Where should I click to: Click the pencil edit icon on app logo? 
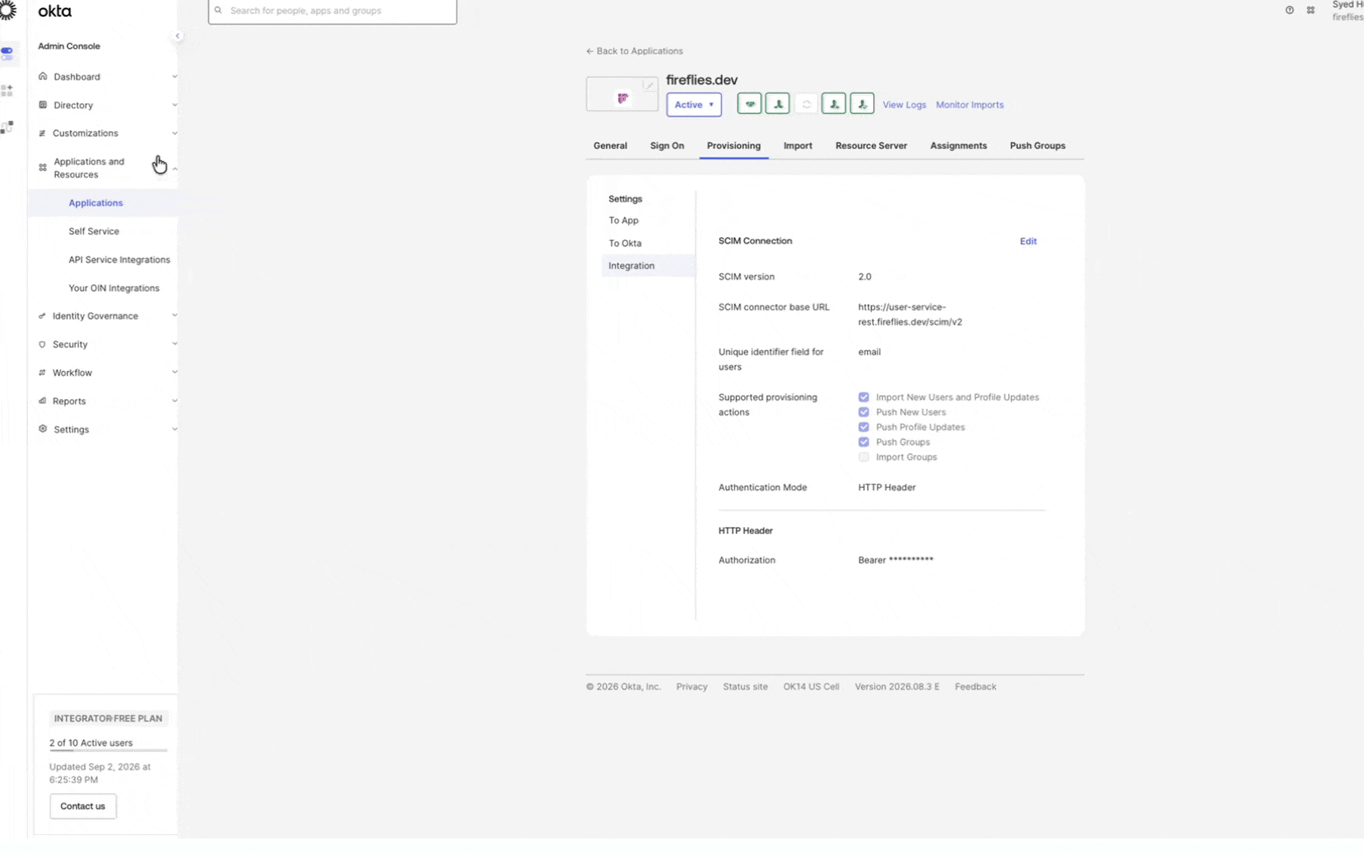coord(649,85)
